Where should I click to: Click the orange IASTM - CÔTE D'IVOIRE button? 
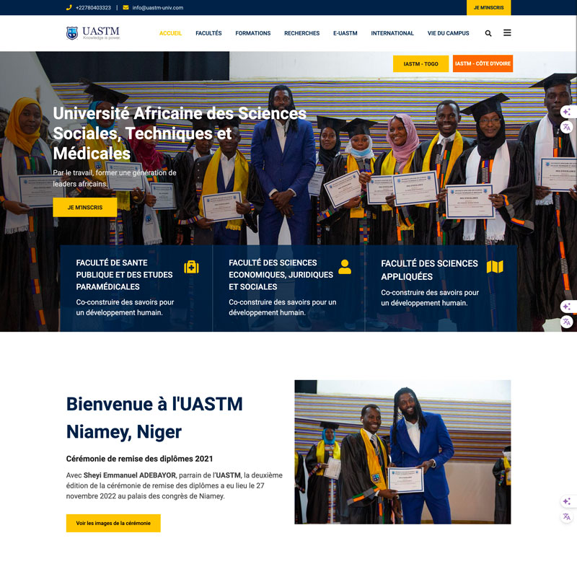482,63
